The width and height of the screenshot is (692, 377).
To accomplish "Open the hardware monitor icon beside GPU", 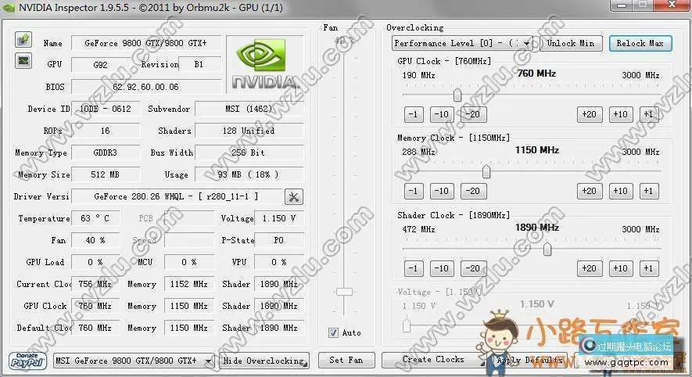I will (23, 60).
